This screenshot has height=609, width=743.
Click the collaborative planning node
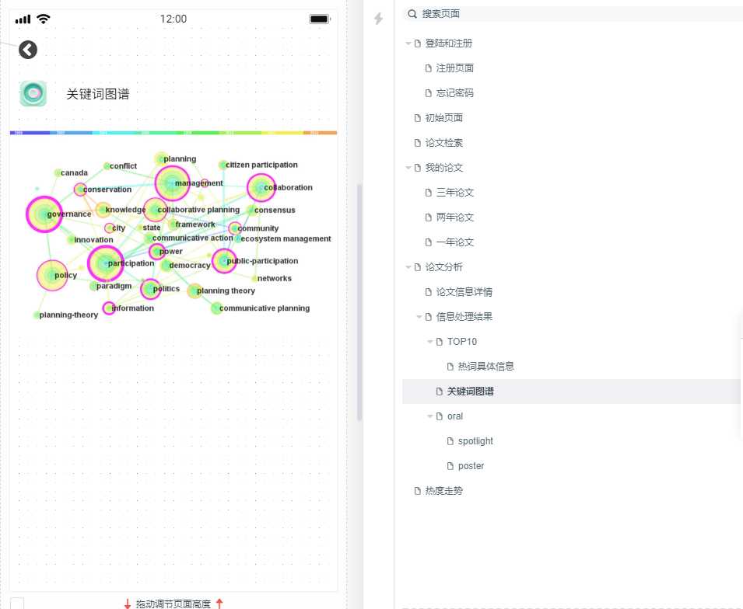(x=155, y=210)
